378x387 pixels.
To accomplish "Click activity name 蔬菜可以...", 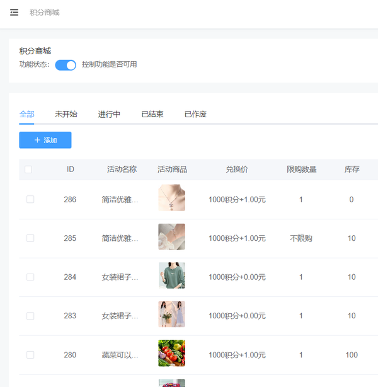I will (120, 355).
